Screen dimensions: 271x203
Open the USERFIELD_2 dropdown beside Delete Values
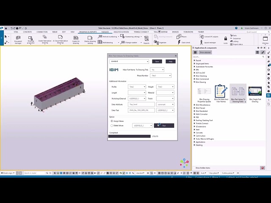point(142,126)
